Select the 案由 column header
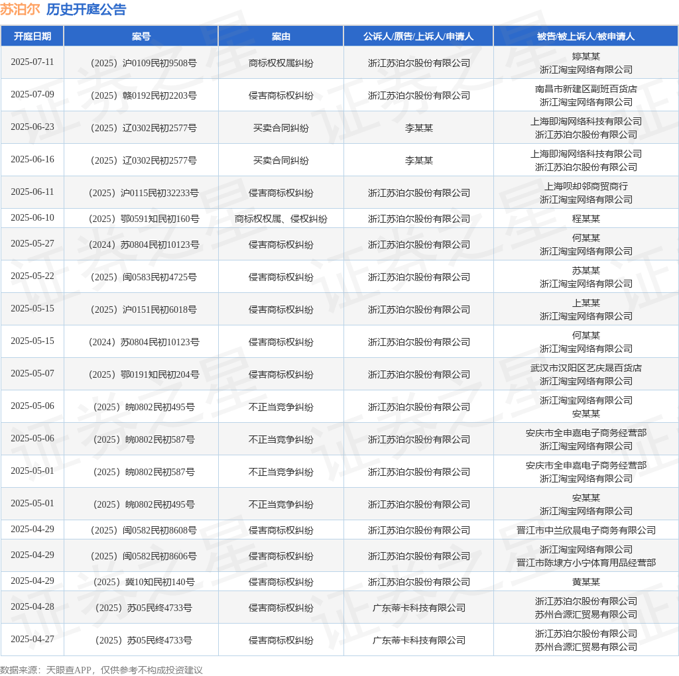The width and height of the screenshot is (679, 676). coord(281,36)
